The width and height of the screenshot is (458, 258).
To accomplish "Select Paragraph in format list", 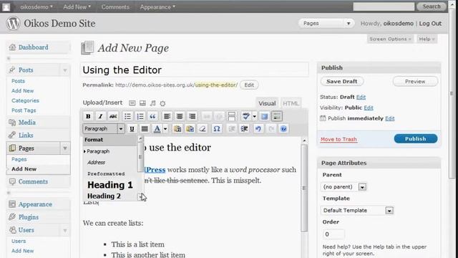I will pos(98,151).
